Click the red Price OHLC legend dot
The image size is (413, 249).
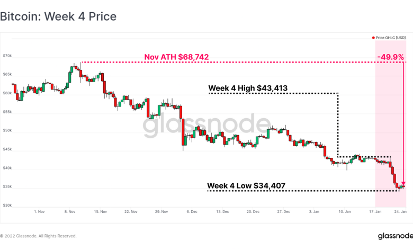(x=373, y=38)
